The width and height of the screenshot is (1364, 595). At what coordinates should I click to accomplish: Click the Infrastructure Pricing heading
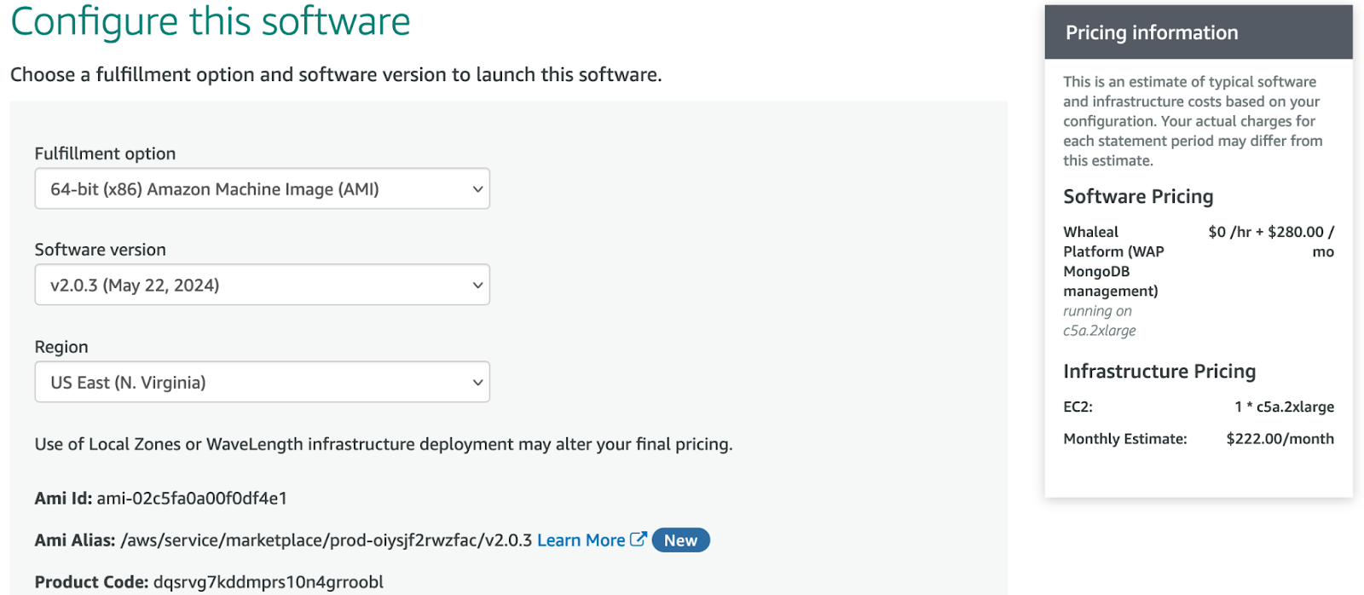[x=1159, y=372]
